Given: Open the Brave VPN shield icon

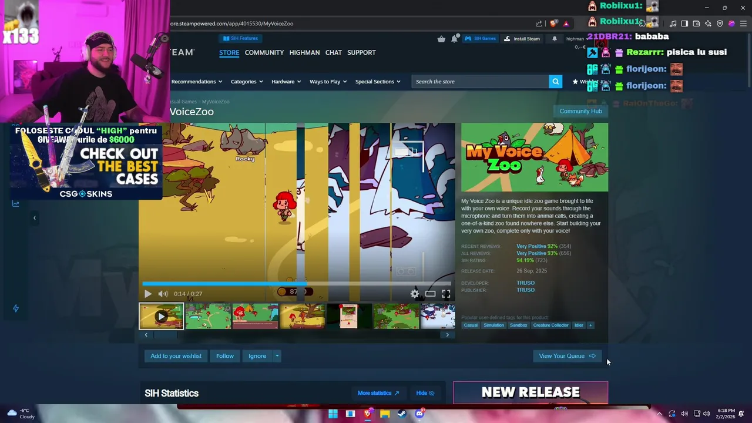Looking at the screenshot, I should pos(720,23).
